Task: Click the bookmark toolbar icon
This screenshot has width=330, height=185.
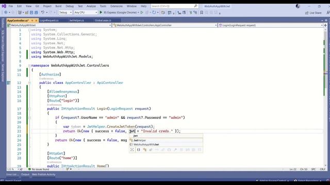Action: point(202,12)
